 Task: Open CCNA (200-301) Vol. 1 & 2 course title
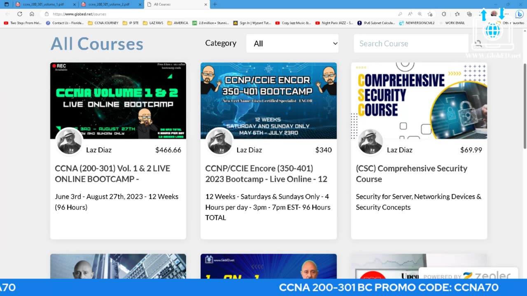coord(112,173)
